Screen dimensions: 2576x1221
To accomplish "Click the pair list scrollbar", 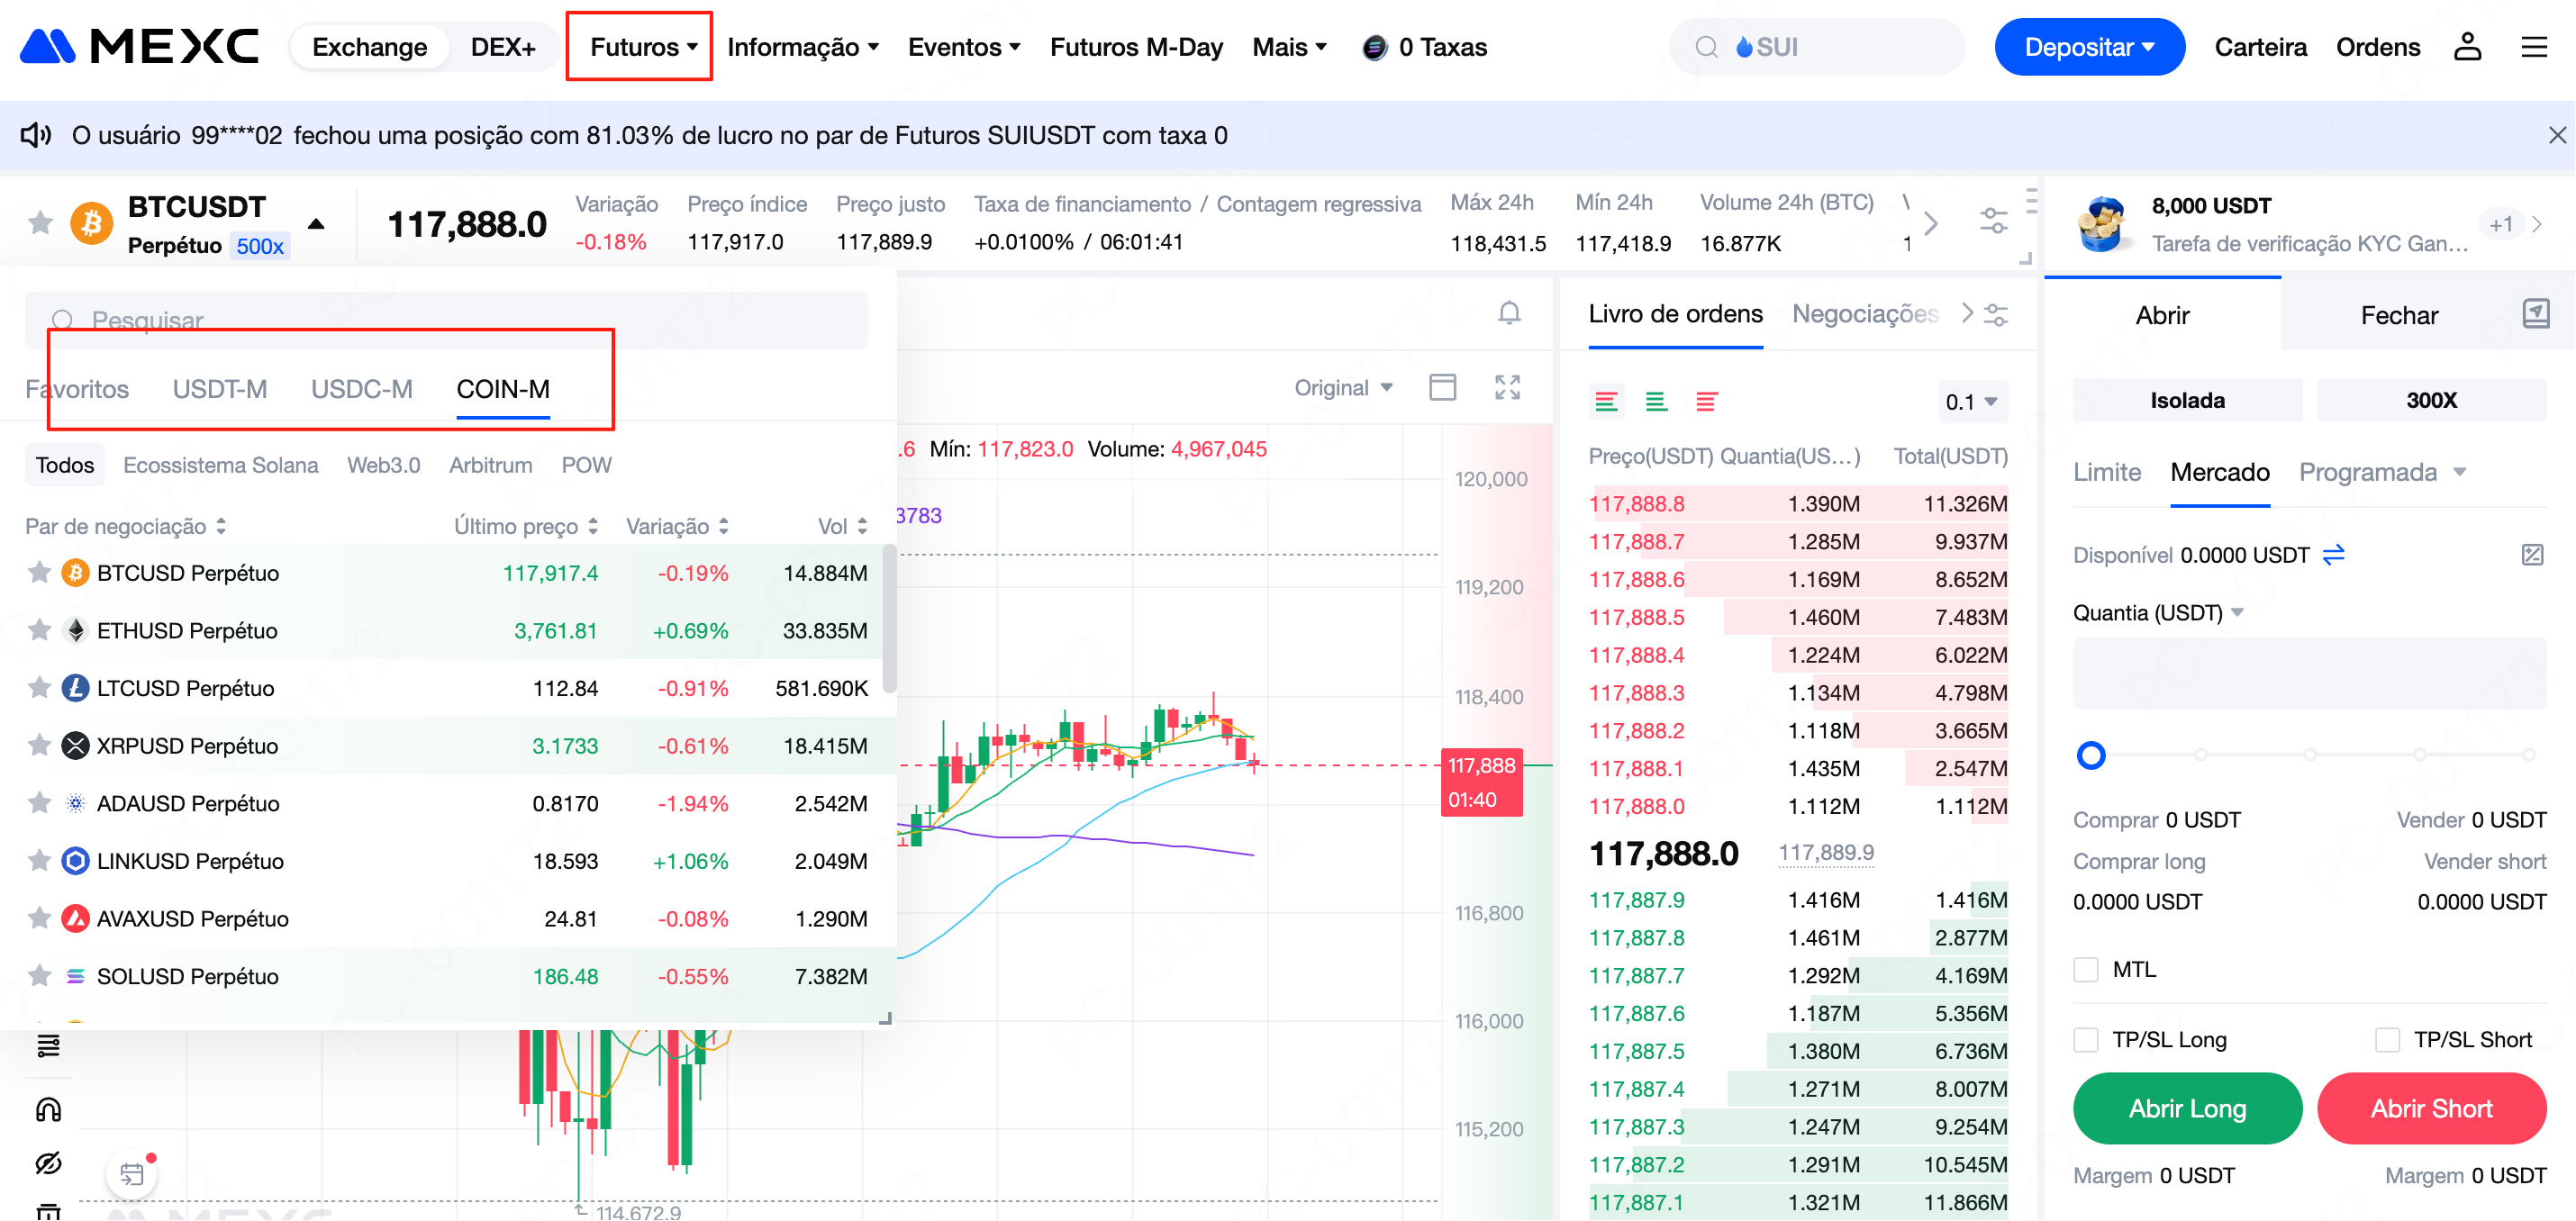I will (x=889, y=620).
